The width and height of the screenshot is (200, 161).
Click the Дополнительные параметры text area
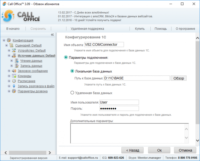coord(129,133)
